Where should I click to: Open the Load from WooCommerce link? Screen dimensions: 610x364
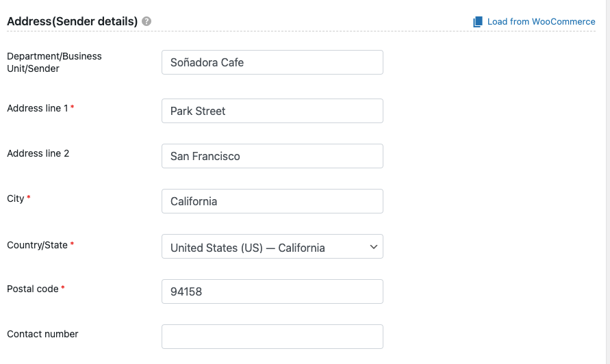541,22
